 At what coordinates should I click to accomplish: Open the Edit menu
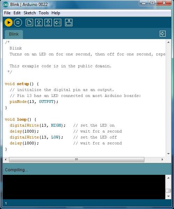17,13
